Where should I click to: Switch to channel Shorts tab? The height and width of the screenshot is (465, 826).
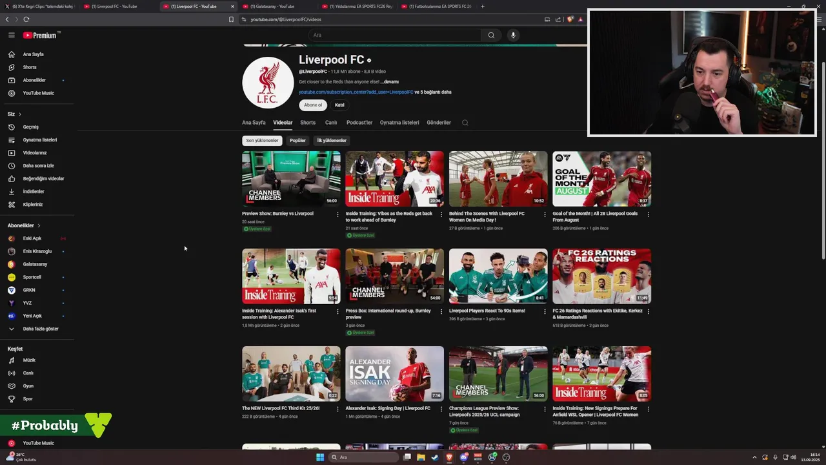pyautogui.click(x=308, y=123)
